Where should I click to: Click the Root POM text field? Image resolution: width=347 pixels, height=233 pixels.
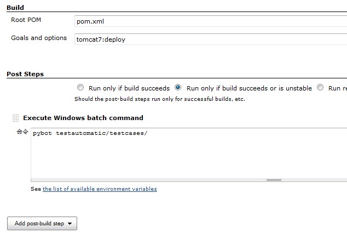(211, 22)
